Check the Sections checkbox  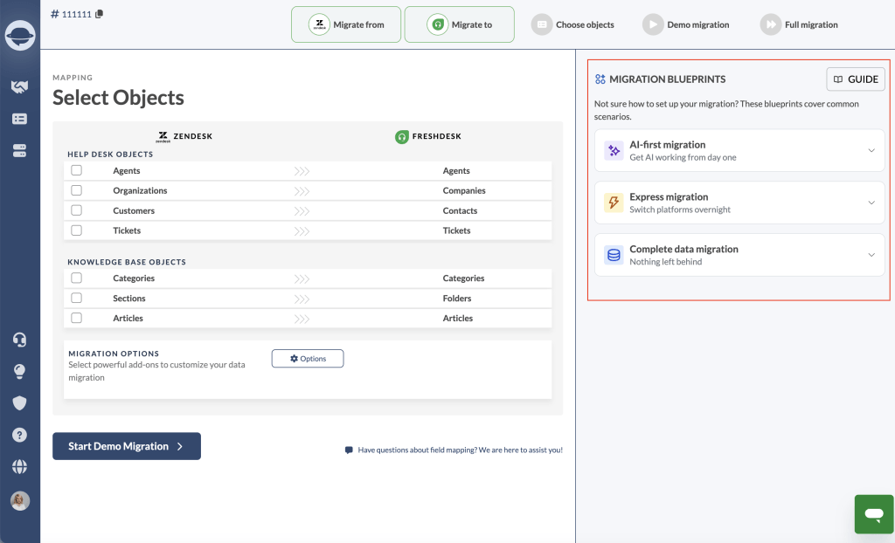point(77,298)
